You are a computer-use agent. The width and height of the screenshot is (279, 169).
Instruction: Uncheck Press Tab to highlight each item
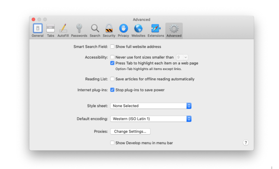point(112,63)
